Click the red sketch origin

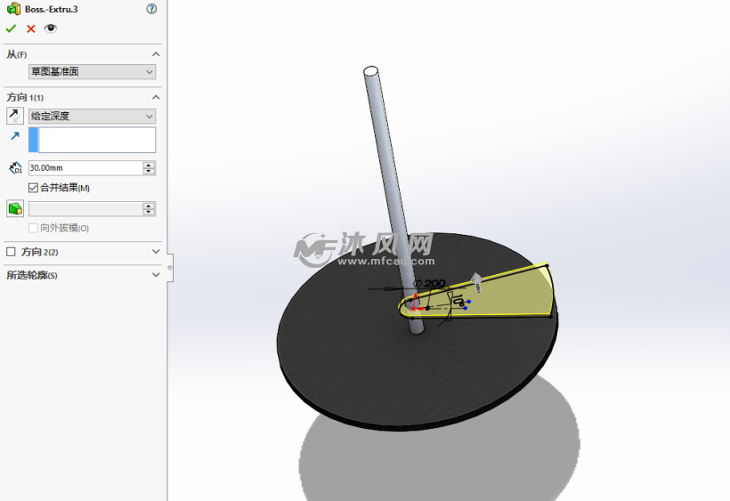tap(413, 308)
